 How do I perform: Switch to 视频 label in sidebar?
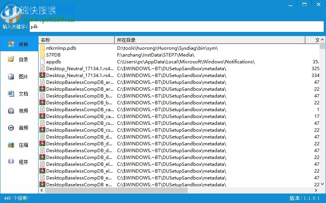coord(23,111)
